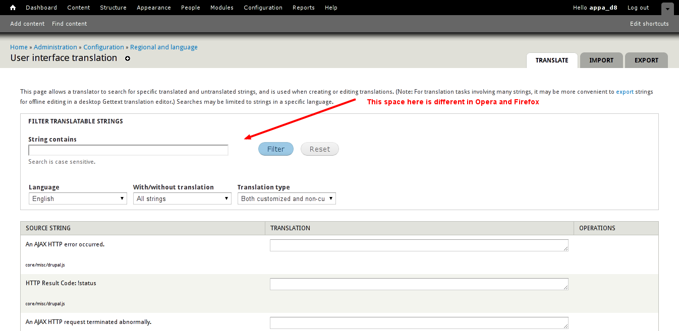The width and height of the screenshot is (679, 331).
Task: Switch to the Import tab
Action: point(601,60)
